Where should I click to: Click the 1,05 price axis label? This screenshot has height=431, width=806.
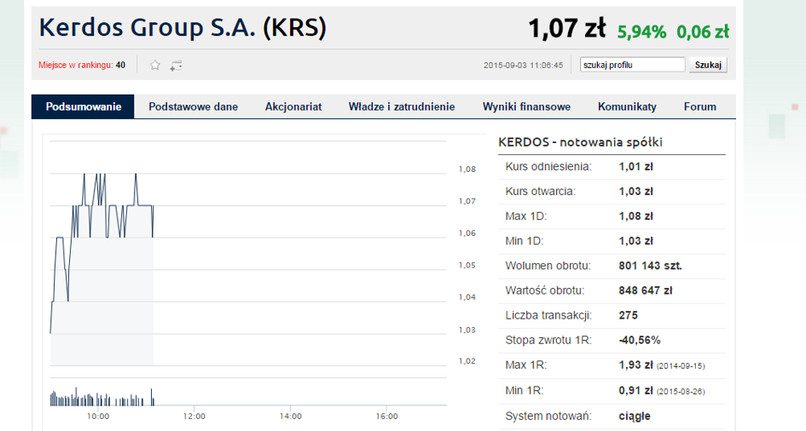[467, 265]
